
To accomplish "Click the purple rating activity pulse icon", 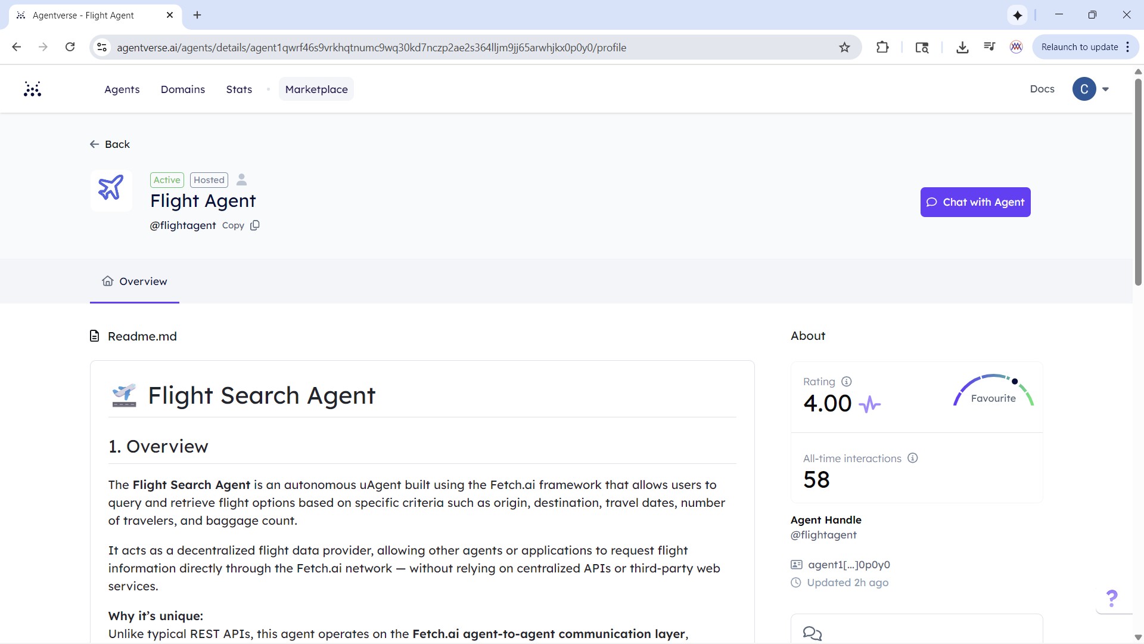I will coord(869,404).
